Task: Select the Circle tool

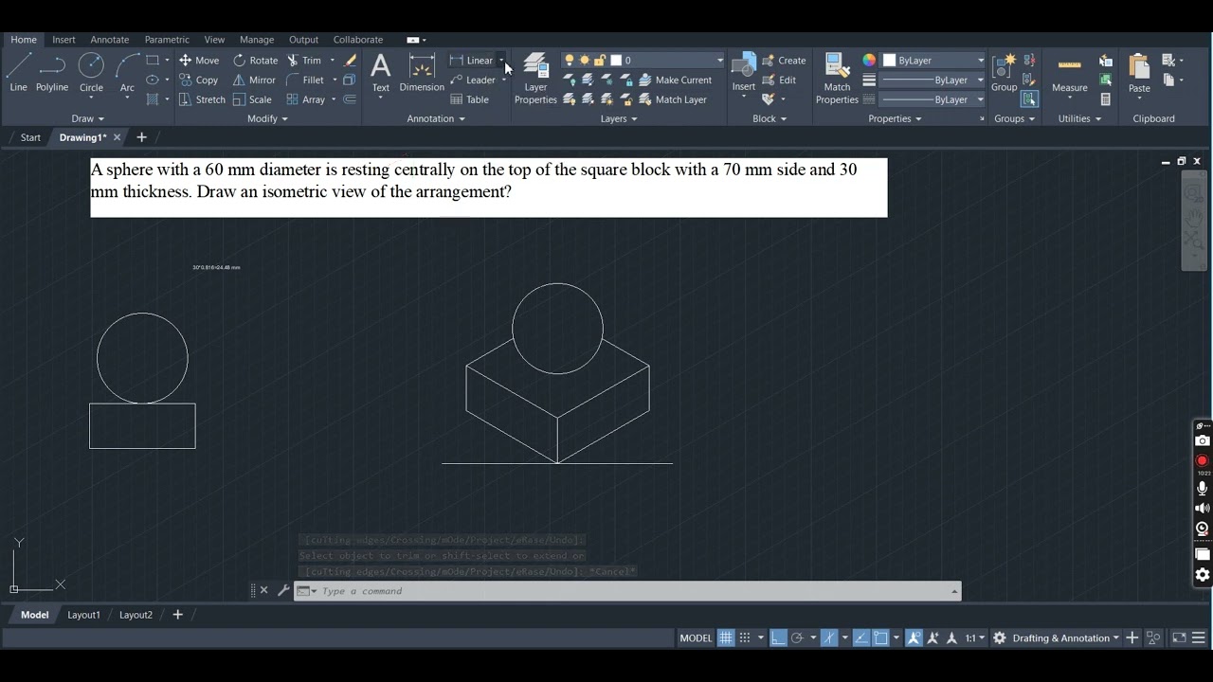Action: click(x=91, y=73)
